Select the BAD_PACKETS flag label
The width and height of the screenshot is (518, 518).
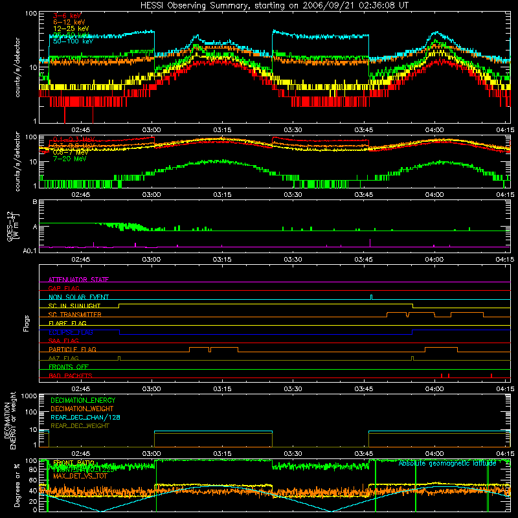coord(71,376)
